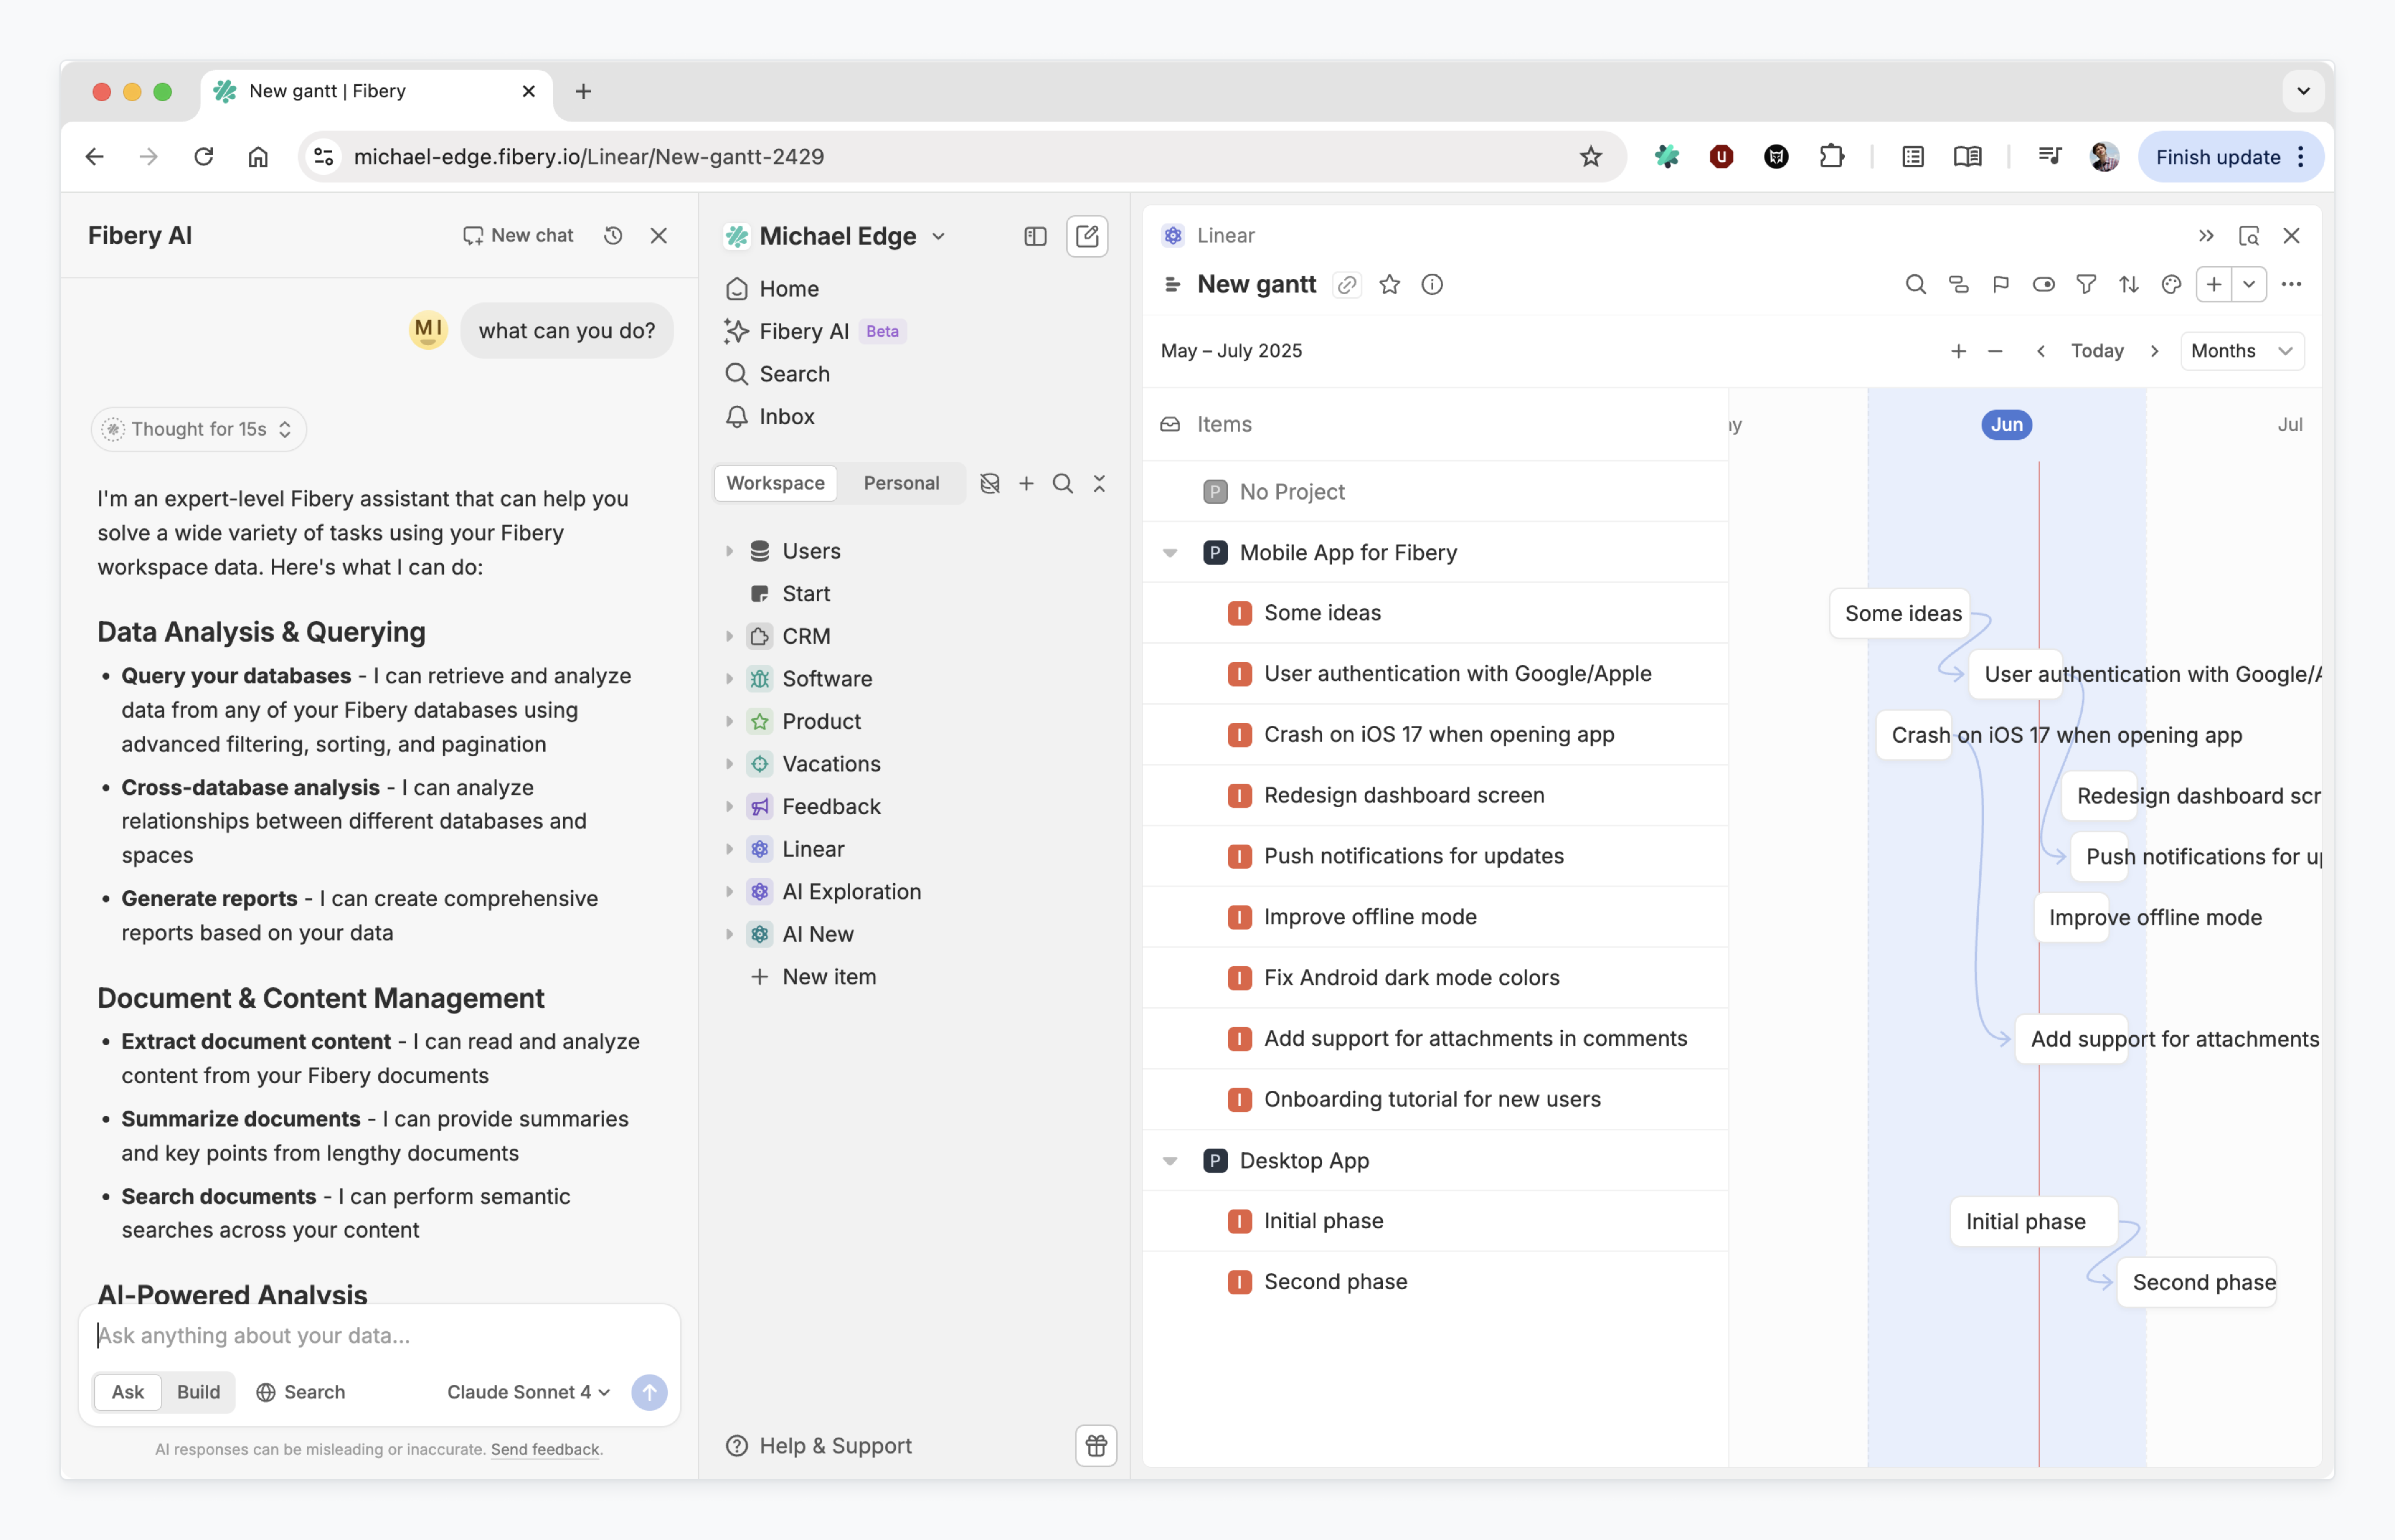2395x1540 pixels.
Task: Select the Ask mode tab
Action: [x=128, y=1392]
